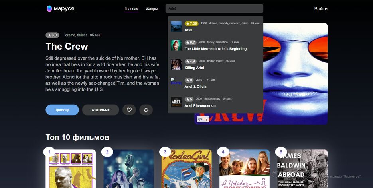Select Ariel & Olivia search result

(215, 83)
